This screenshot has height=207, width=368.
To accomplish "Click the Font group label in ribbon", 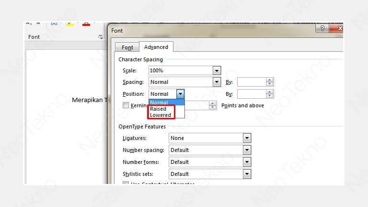I will tap(34, 37).
